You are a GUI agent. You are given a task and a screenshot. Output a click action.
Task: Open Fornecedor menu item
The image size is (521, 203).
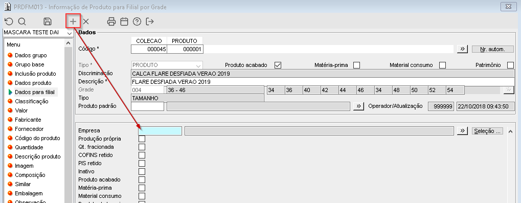coord(29,129)
